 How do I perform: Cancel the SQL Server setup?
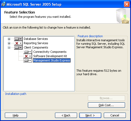coord(115,115)
